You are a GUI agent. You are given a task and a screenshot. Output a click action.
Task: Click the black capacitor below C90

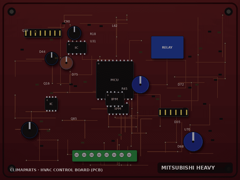(74, 33)
